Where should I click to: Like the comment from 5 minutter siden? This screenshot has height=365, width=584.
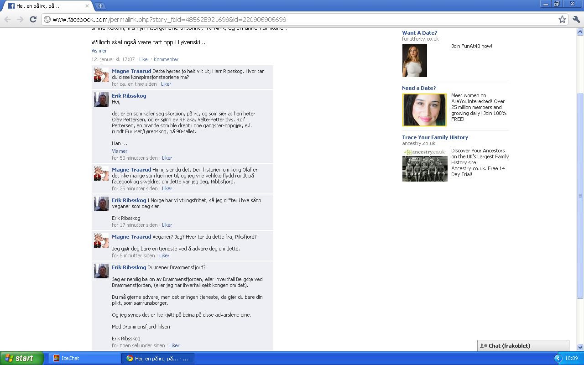[164, 255]
